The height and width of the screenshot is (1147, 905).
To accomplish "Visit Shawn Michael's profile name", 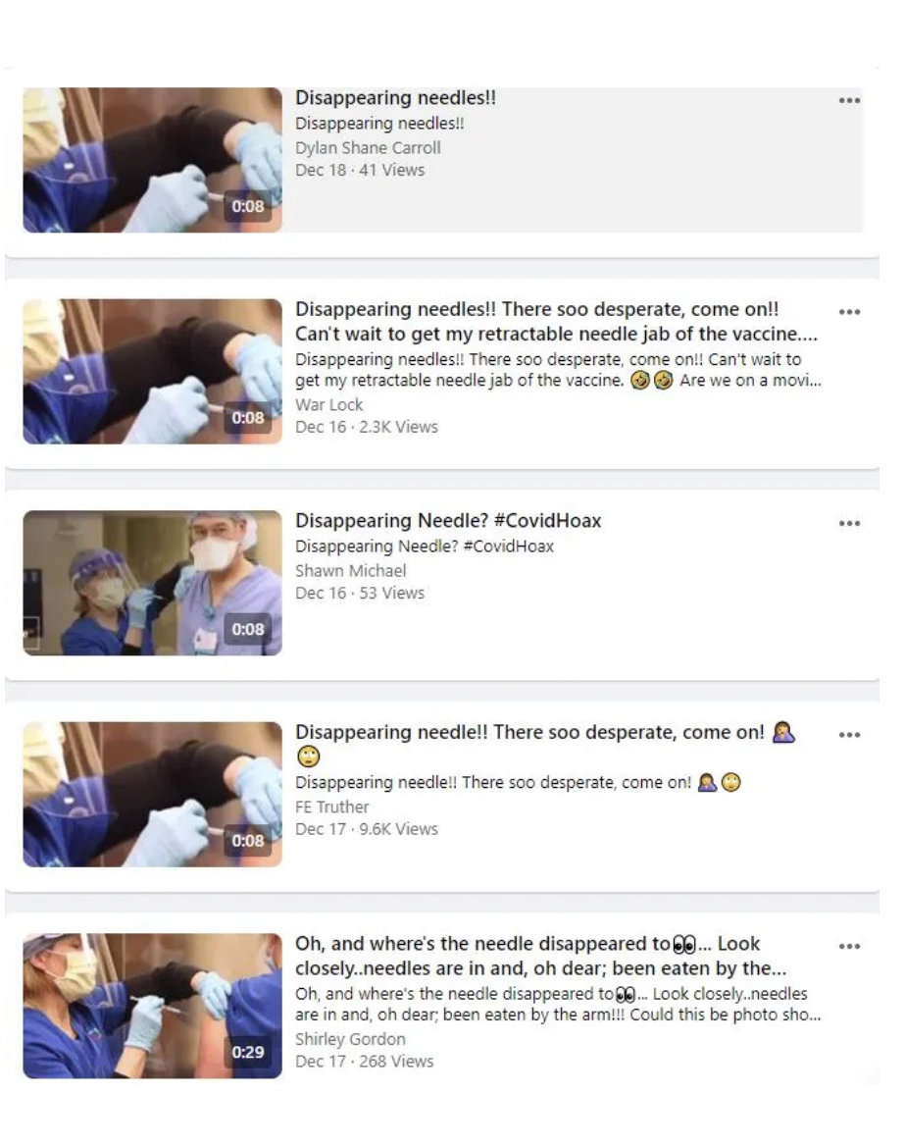I will click(350, 571).
